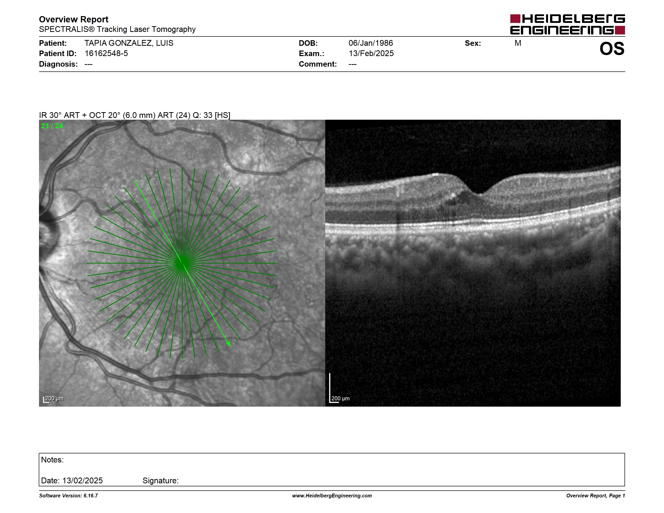The image size is (664, 513).
Task: Click the Heidelberg Engineering logo
Action: coord(567,24)
